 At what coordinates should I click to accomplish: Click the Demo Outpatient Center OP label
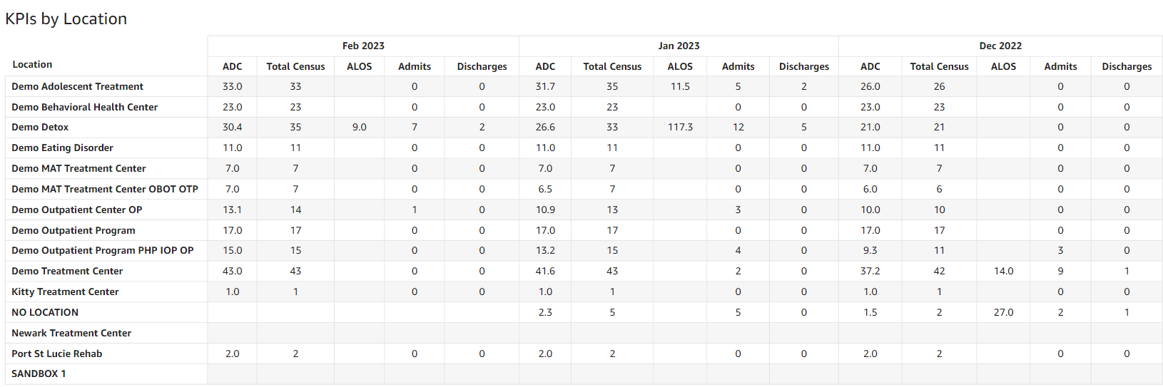pyautogui.click(x=76, y=210)
